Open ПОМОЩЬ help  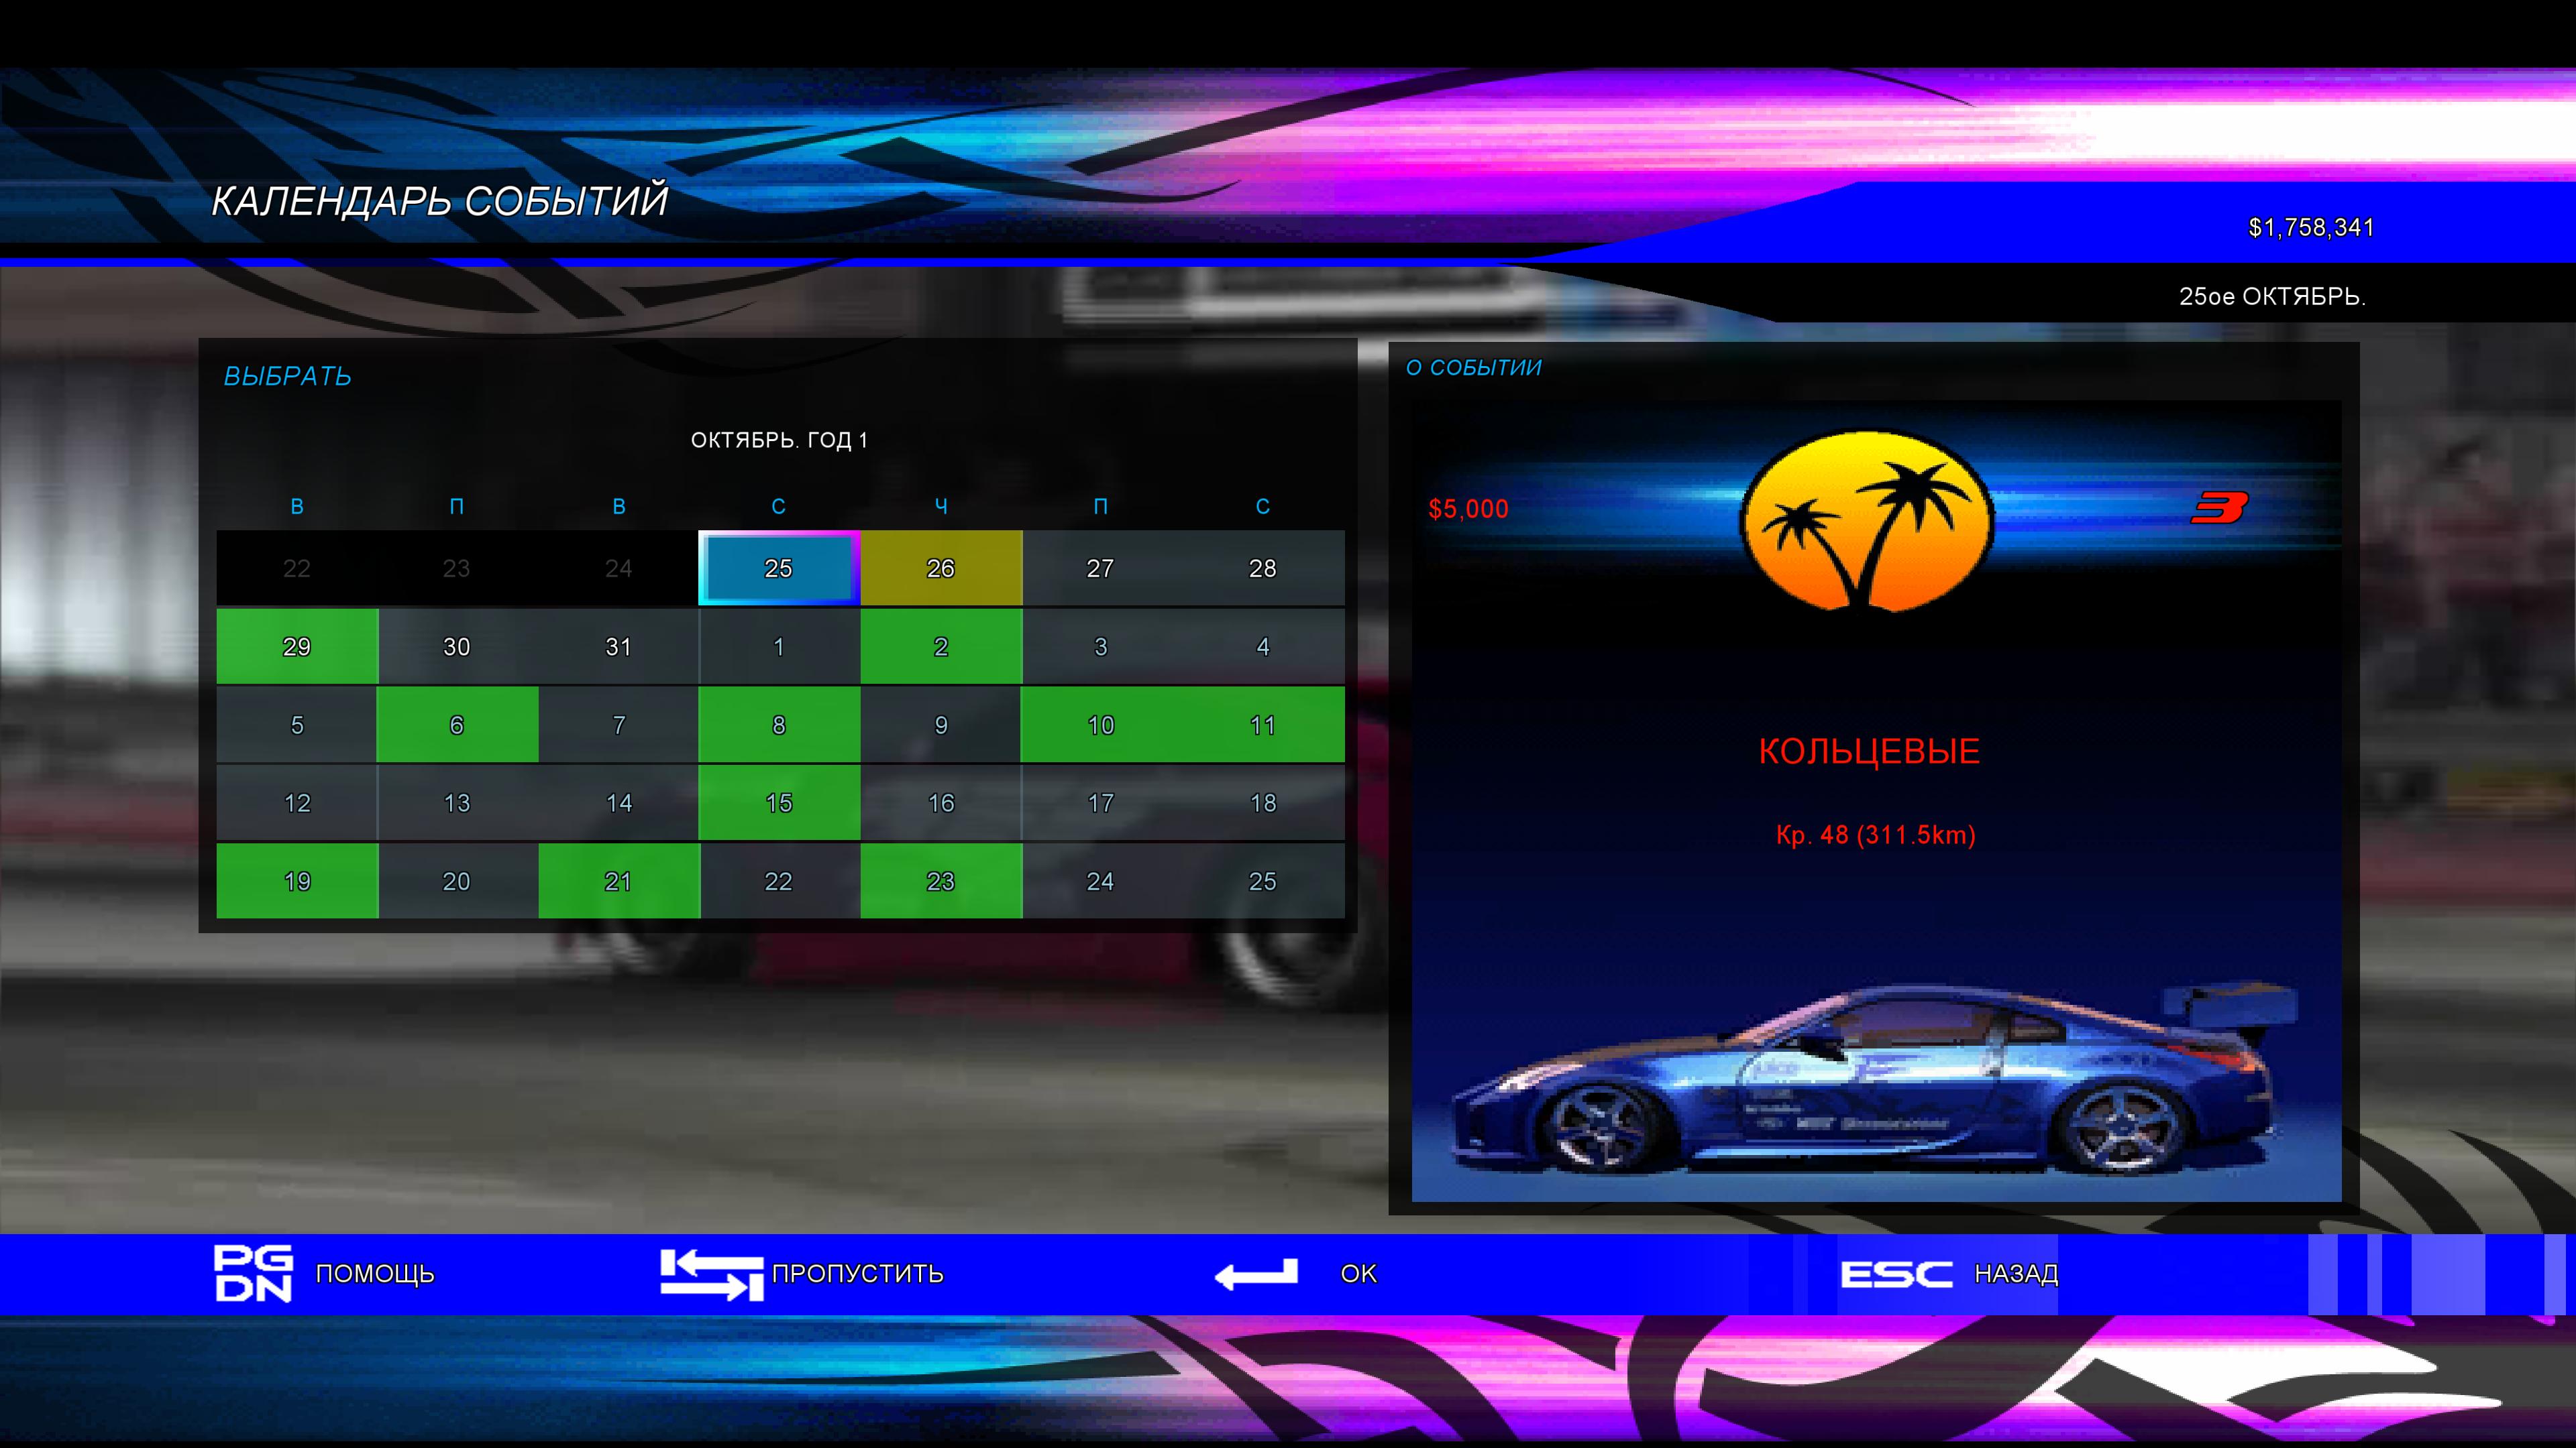tap(375, 1274)
